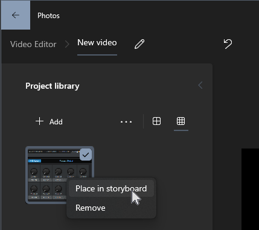This screenshot has height=230, width=259.
Task: Switch to medium grid view
Action: pos(156,121)
